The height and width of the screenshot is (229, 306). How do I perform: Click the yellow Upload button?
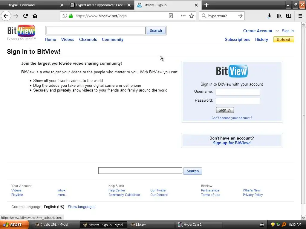point(284,40)
